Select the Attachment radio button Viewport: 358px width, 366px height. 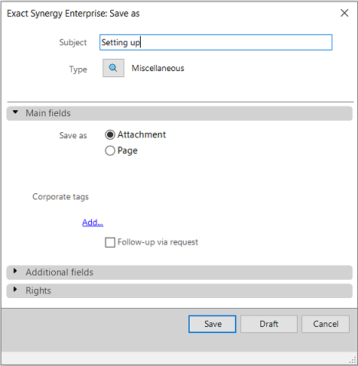coord(110,134)
